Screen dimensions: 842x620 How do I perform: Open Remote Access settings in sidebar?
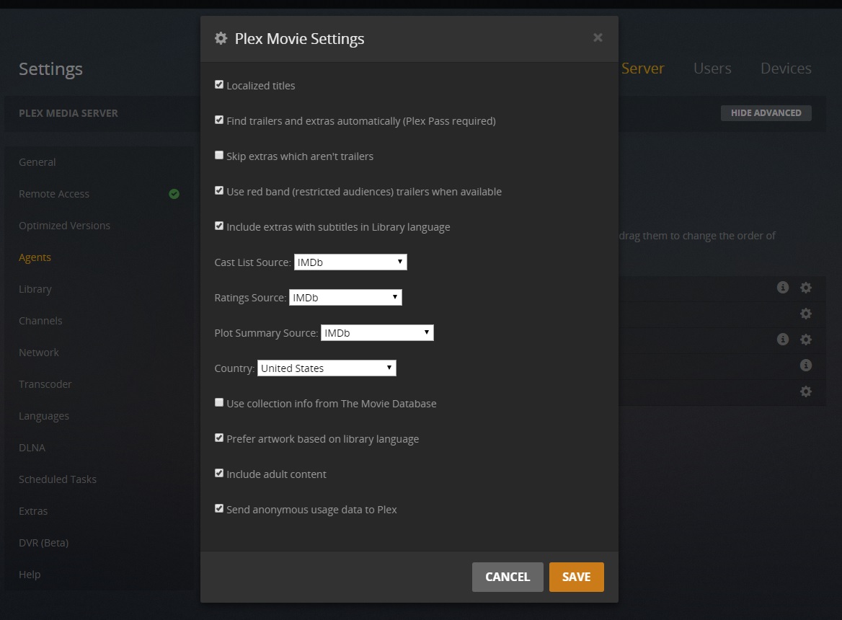tap(53, 194)
